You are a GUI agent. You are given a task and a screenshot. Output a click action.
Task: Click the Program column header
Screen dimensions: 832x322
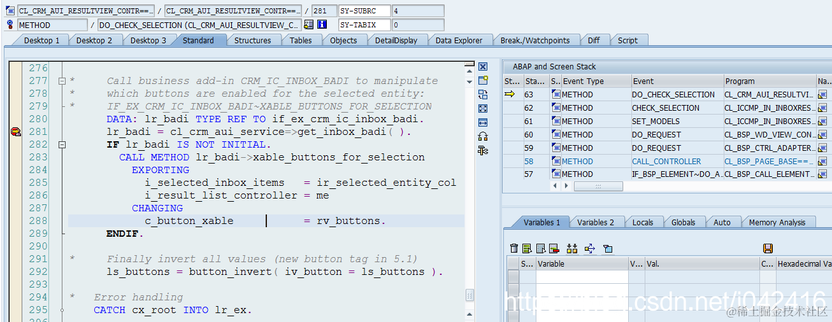tap(770, 81)
